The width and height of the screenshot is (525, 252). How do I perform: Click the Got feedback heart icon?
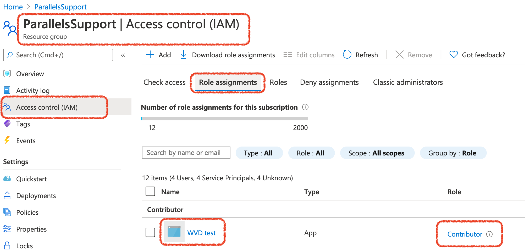point(454,55)
